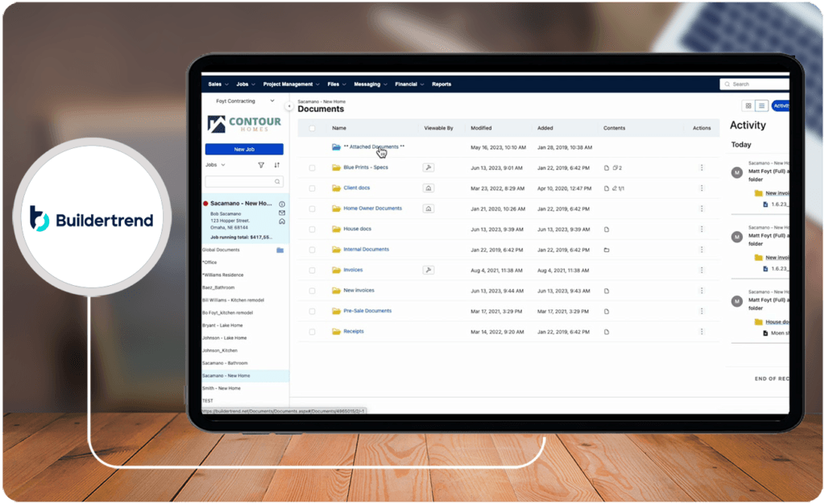Screen dimensions: 825x504
Task: Click the top Search field
Action: point(754,84)
